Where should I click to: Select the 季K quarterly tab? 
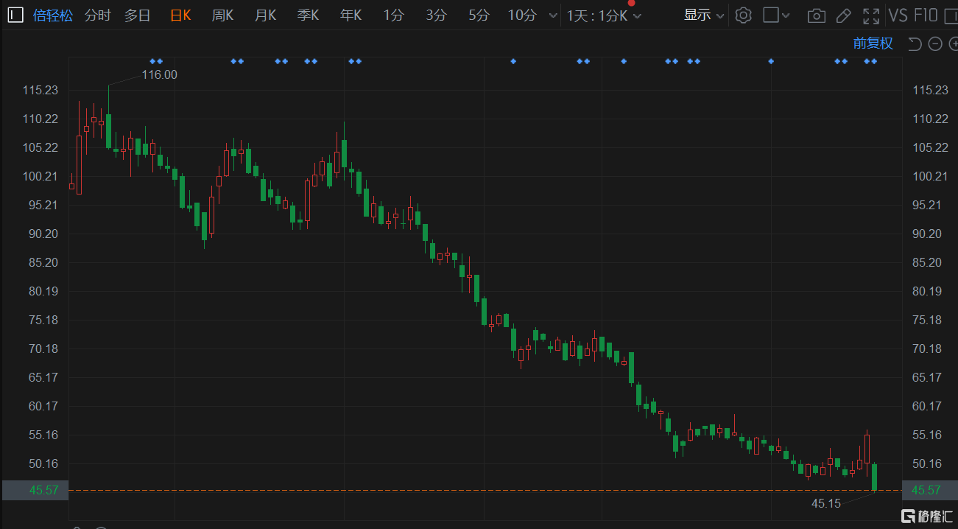click(x=308, y=15)
